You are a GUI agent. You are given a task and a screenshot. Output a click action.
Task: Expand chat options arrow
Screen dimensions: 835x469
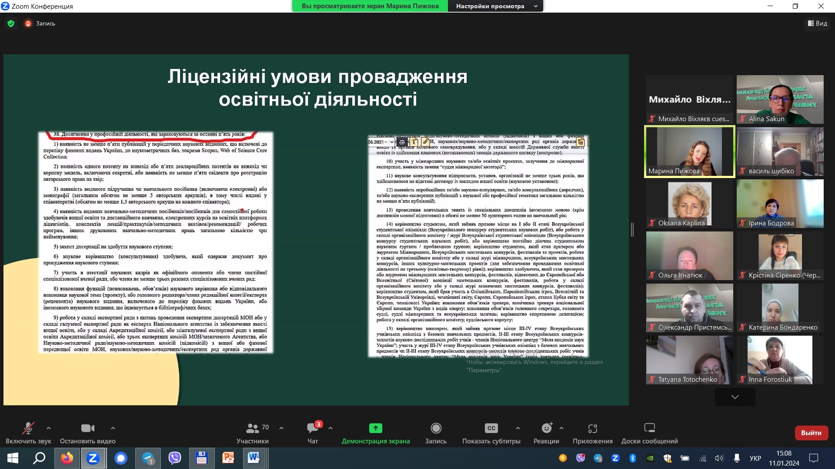pyautogui.click(x=331, y=428)
